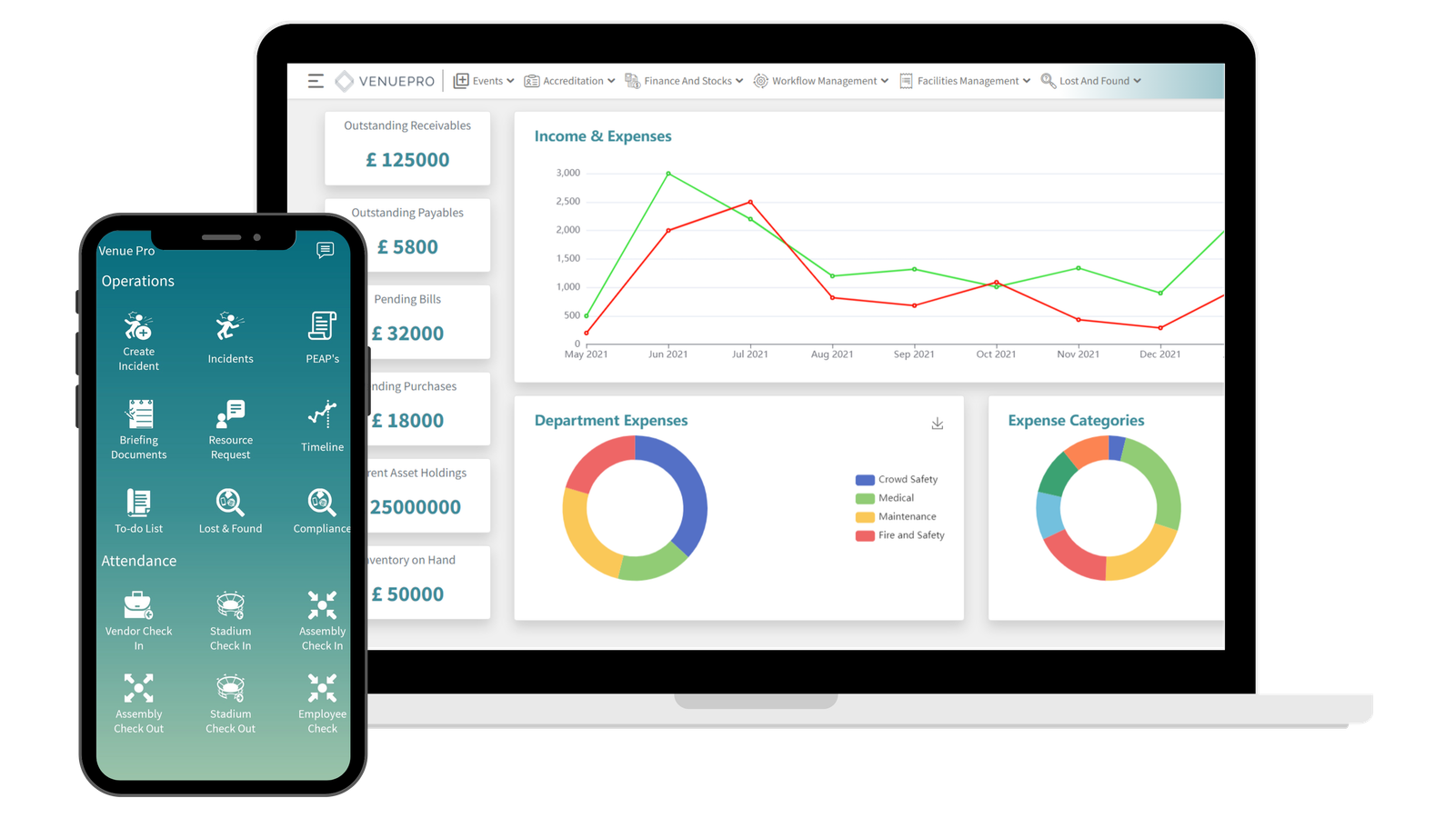Open the Resource Request icon
The height and width of the screenshot is (818, 1455).
230,414
